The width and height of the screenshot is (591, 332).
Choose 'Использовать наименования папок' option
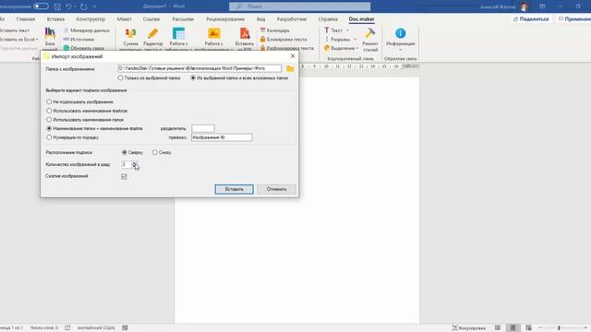pos(85,120)
